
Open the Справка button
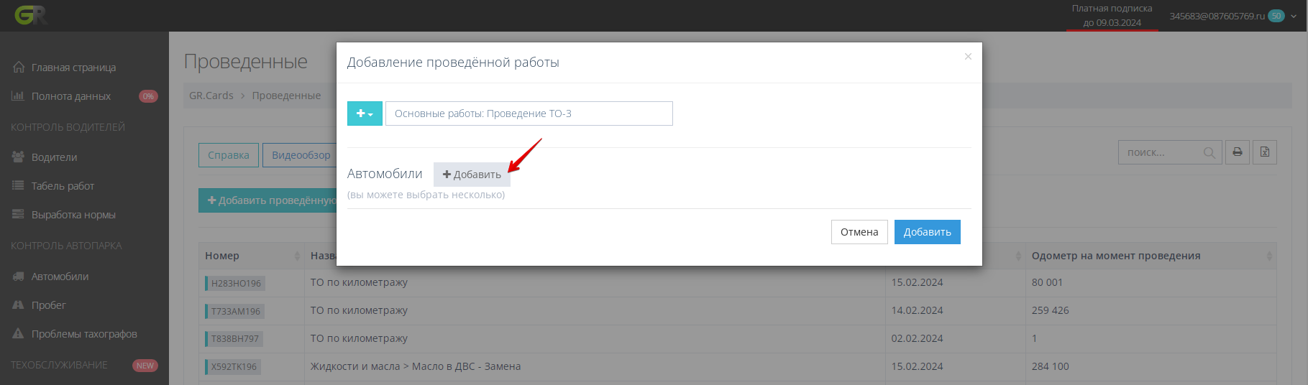pyautogui.click(x=228, y=155)
